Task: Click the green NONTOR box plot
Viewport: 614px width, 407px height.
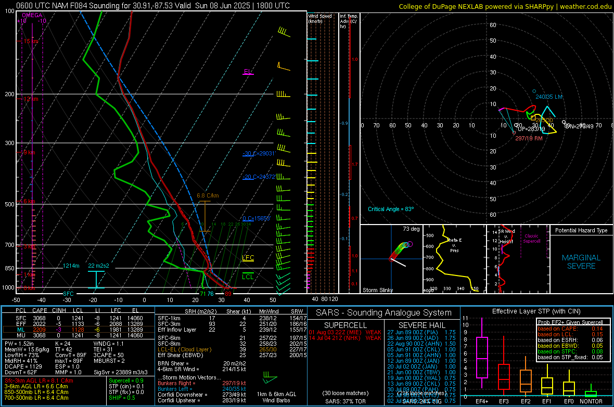Action: coord(591,391)
